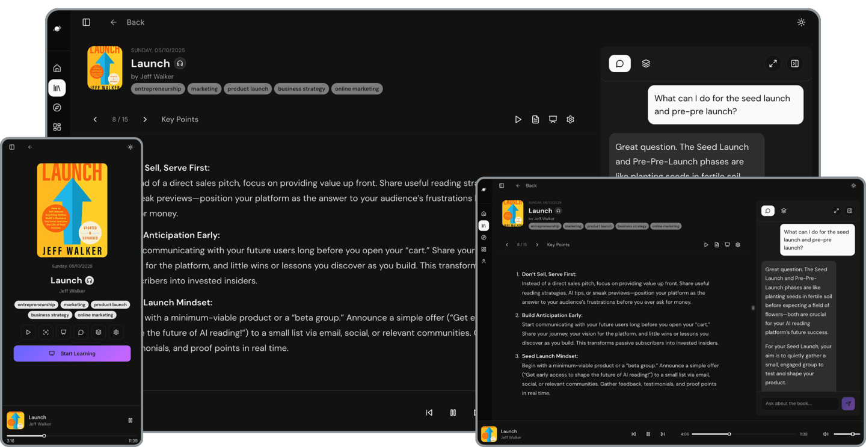The width and height of the screenshot is (866, 447).
Task: Toggle the right side panel in tablet window
Action: pos(850,211)
